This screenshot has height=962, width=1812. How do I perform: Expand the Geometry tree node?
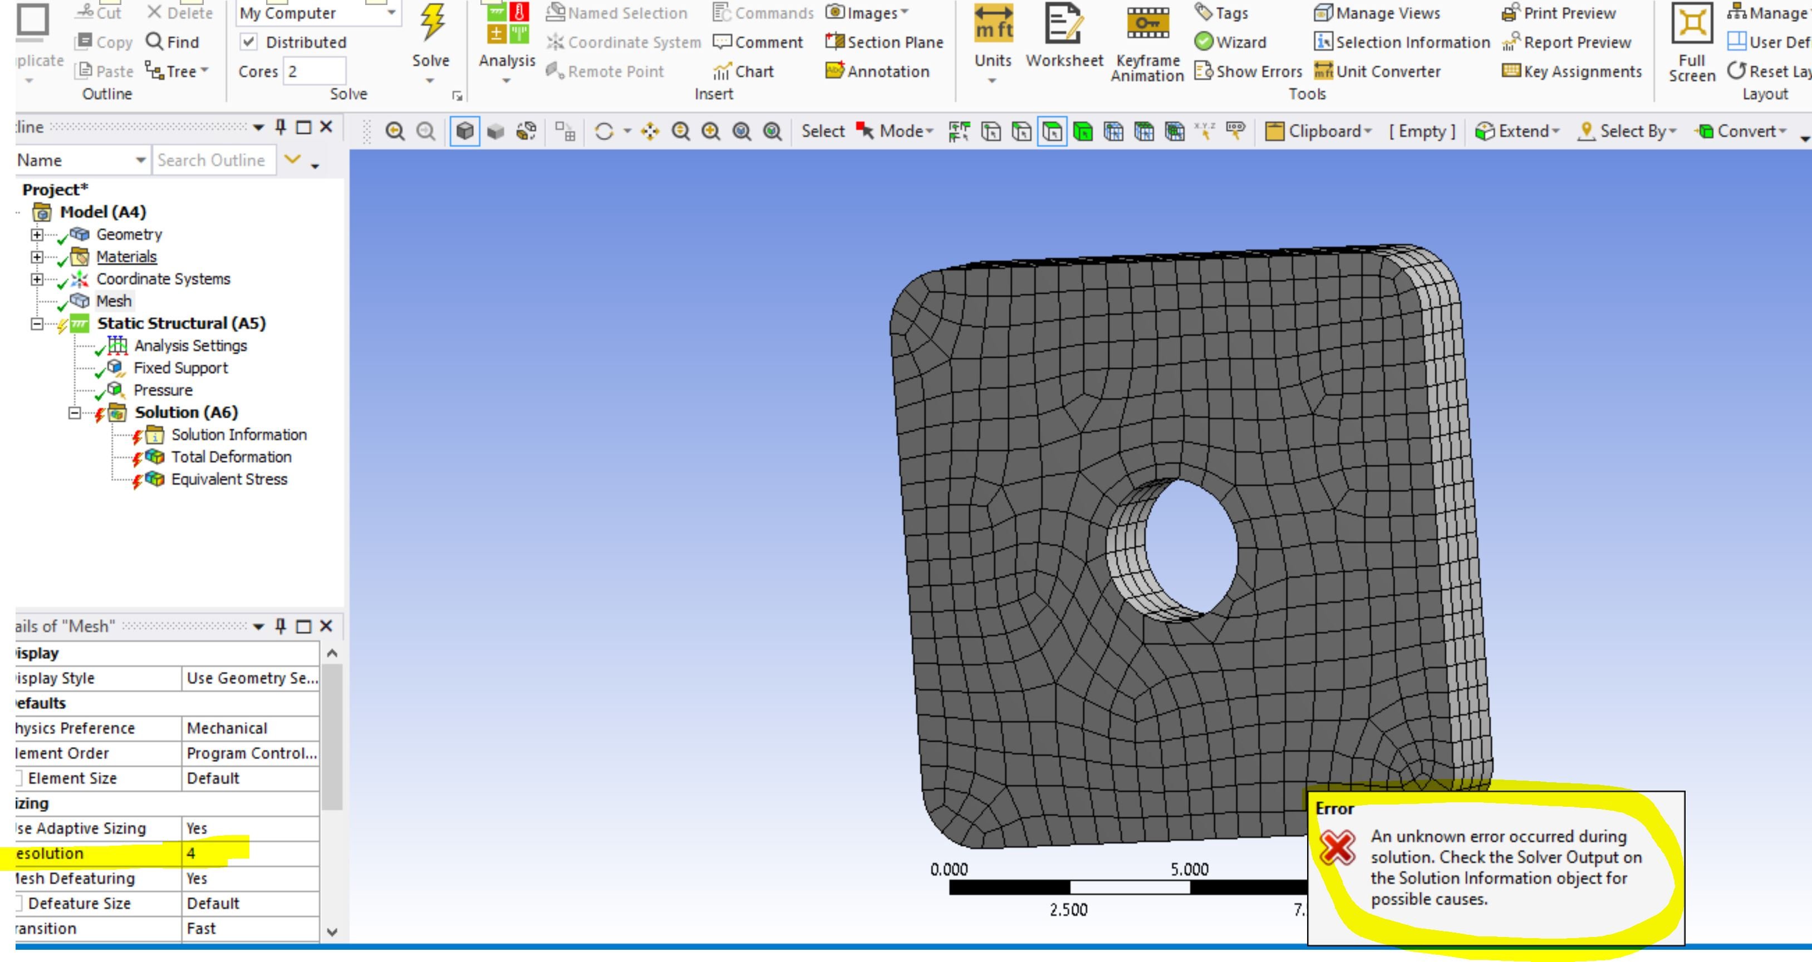(x=37, y=235)
